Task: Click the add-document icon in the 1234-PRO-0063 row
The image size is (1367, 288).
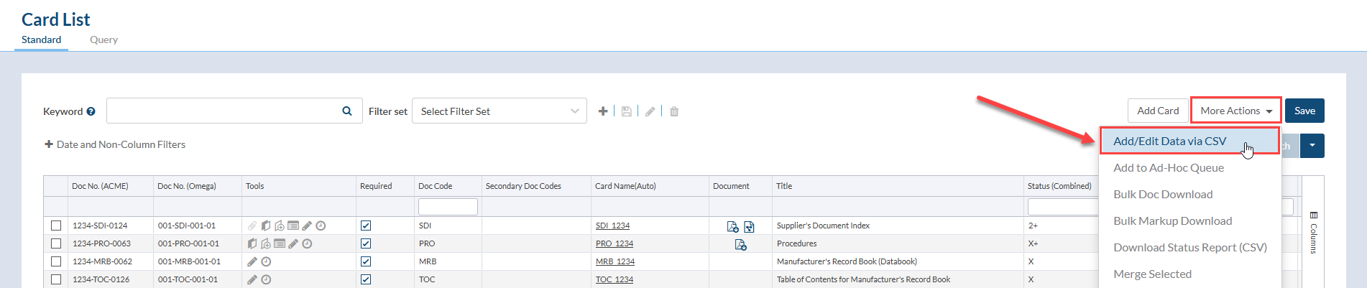Action: (266, 243)
